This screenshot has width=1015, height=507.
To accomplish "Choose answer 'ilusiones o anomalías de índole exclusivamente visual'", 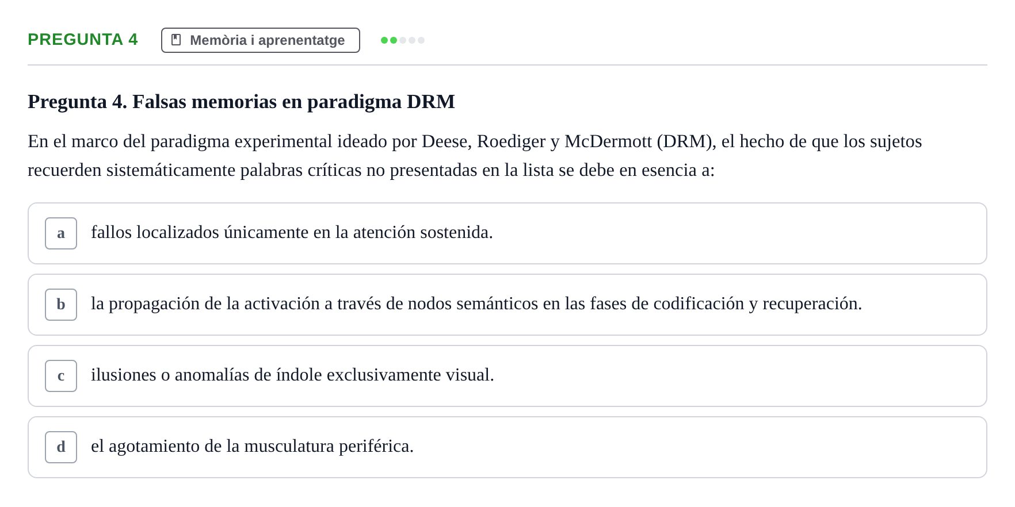I will (x=507, y=376).
